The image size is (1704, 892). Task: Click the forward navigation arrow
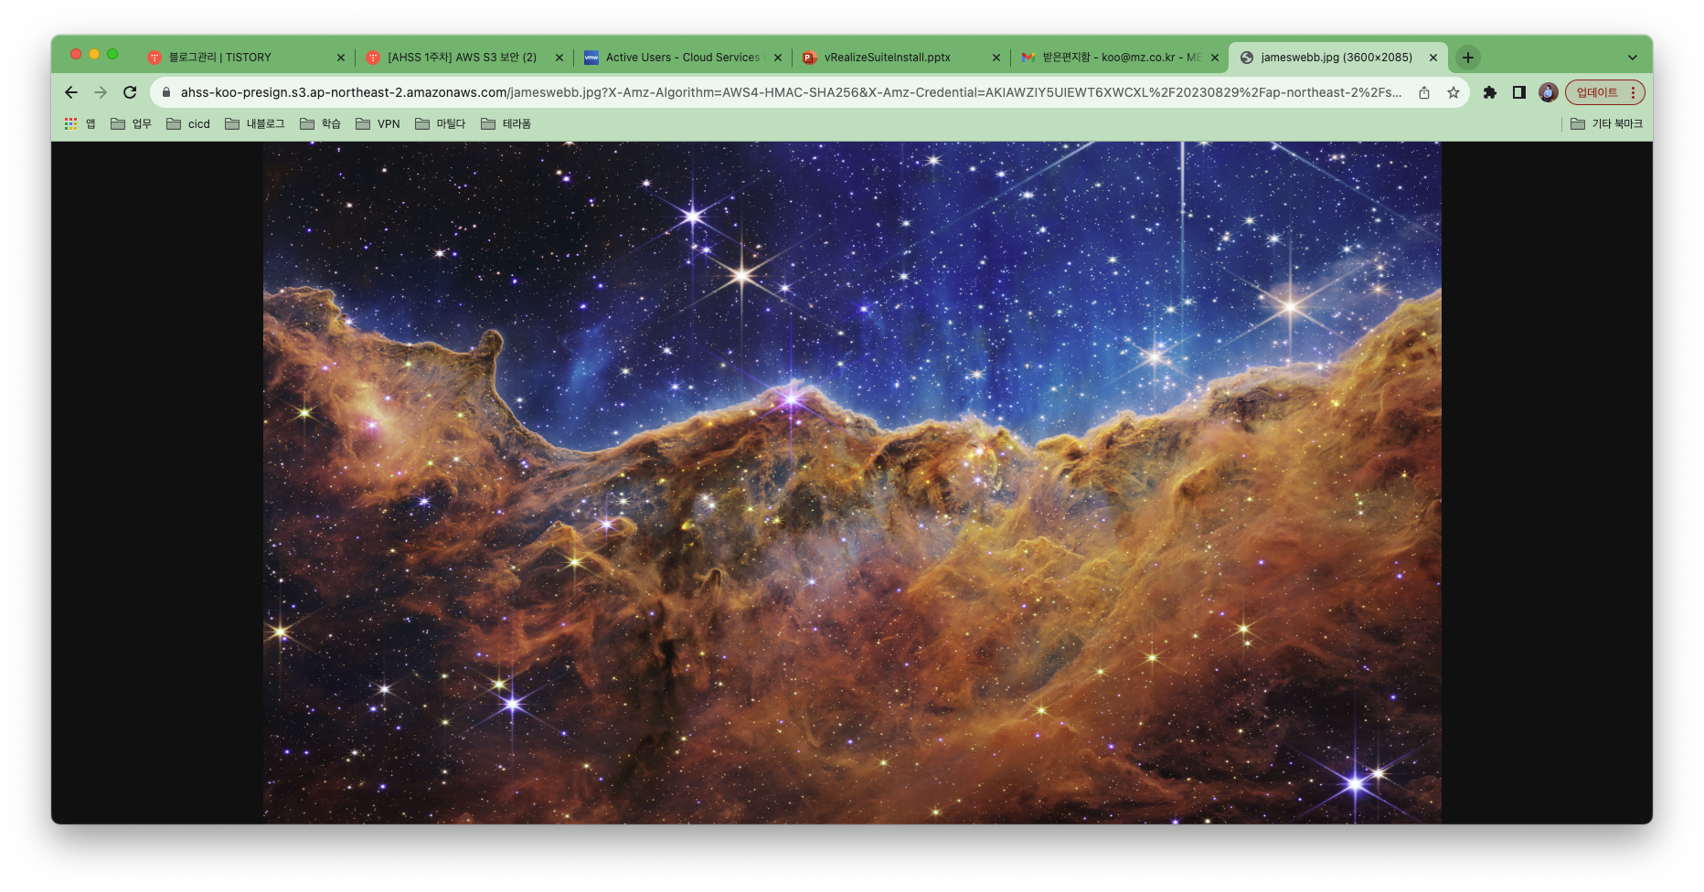pos(101,92)
